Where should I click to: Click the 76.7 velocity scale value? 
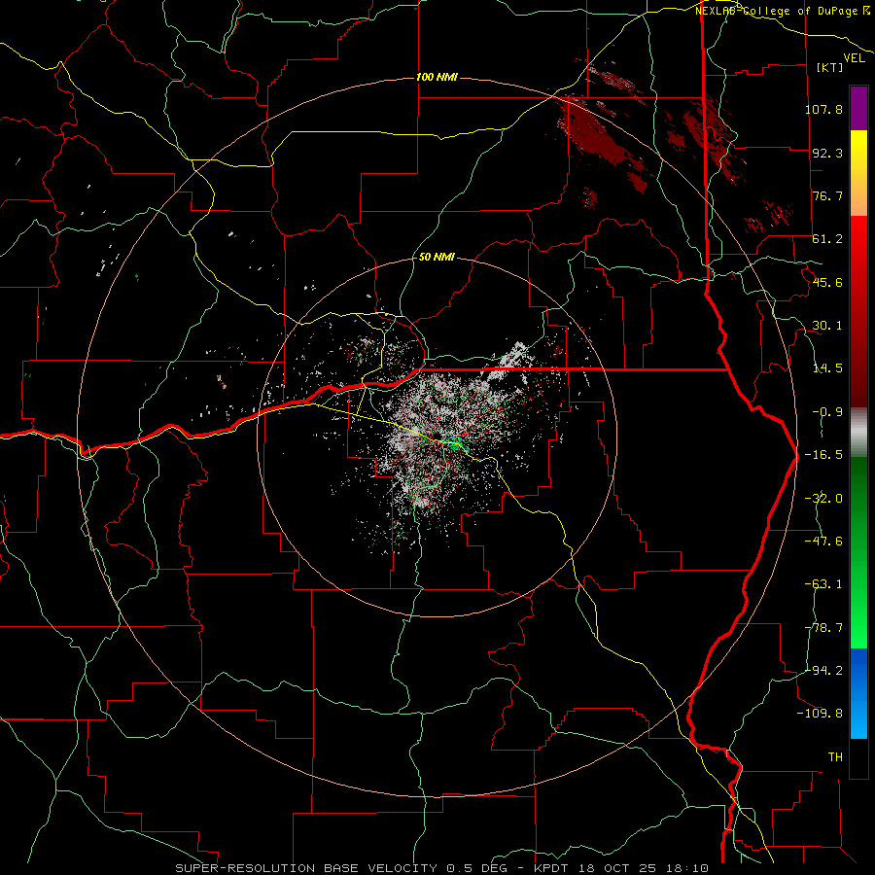point(827,195)
